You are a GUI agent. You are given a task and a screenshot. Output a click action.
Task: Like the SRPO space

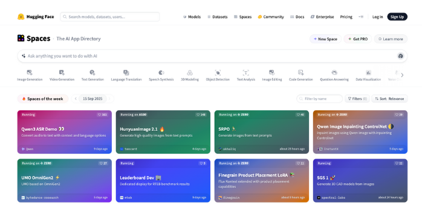pos(300,115)
